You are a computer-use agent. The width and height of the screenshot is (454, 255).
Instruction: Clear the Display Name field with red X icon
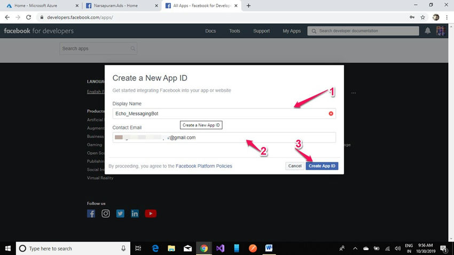331,114
